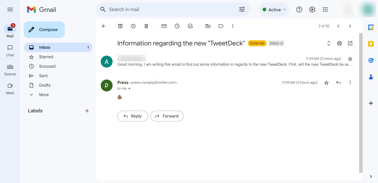Click sender avatar letter A
This screenshot has width=378, height=183.
coord(107,62)
